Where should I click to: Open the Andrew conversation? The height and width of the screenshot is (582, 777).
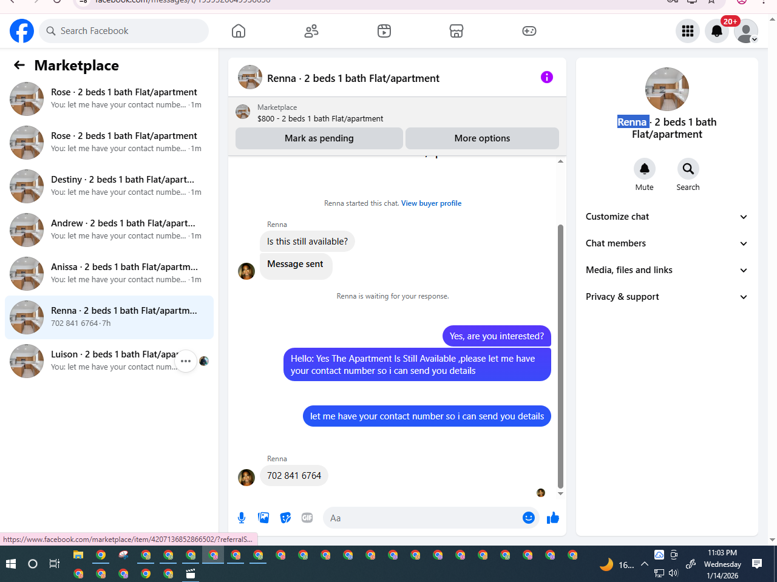tap(109, 230)
